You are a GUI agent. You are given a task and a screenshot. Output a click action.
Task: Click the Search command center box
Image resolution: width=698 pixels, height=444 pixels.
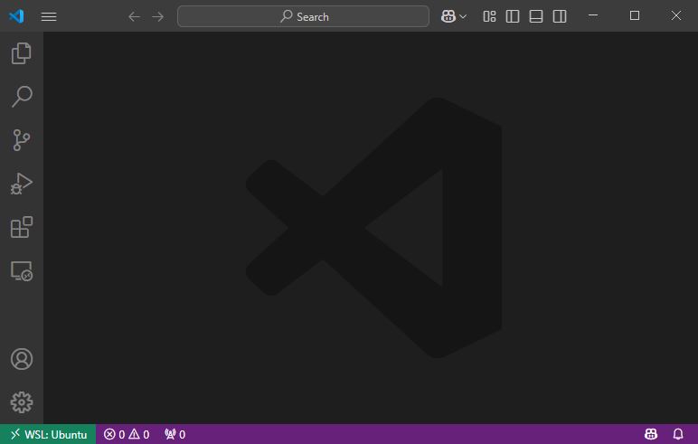303,16
